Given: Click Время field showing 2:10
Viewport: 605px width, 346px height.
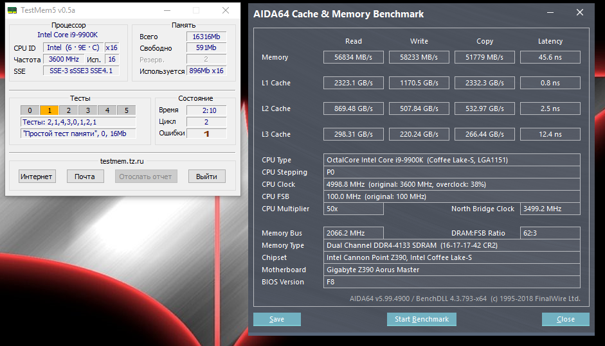Looking at the screenshot, I should 206,110.
